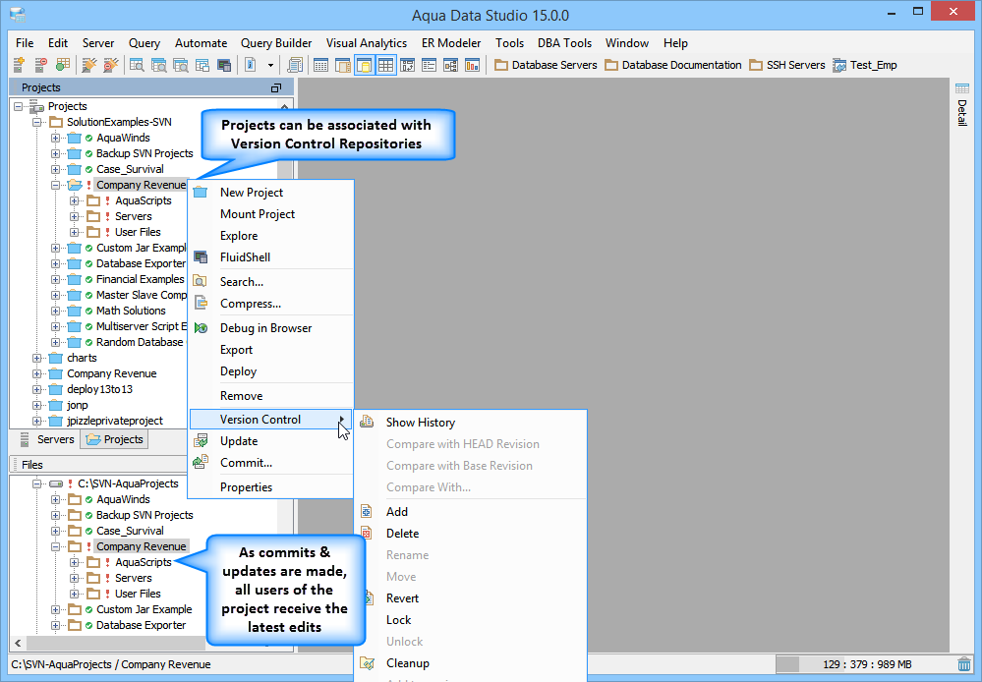Collapse the SolutionExamples-SVN tree node
This screenshot has width=982, height=682.
(37, 122)
